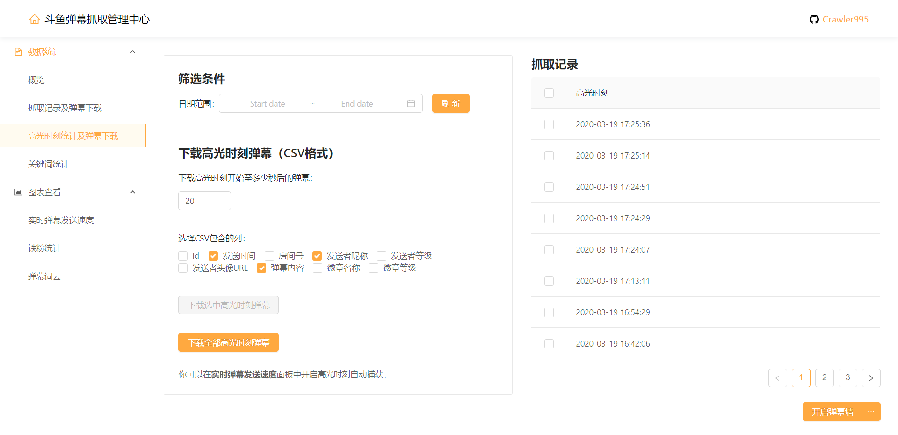898x435 pixels.
Task: Check the 发送者头像URL column checkbox
Action: coord(183,268)
